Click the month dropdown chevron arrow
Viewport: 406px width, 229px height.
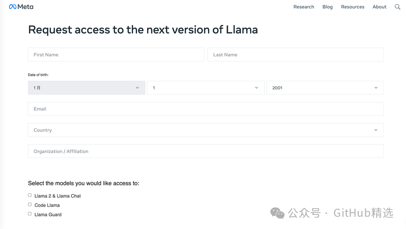pyautogui.click(x=137, y=88)
